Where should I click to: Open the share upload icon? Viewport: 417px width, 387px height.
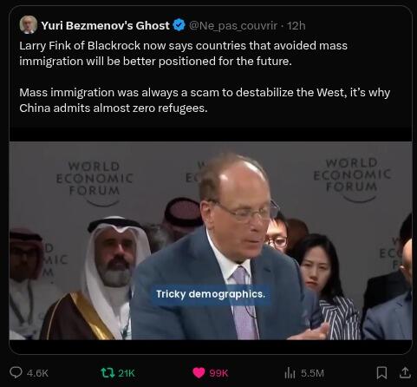[x=405, y=373]
